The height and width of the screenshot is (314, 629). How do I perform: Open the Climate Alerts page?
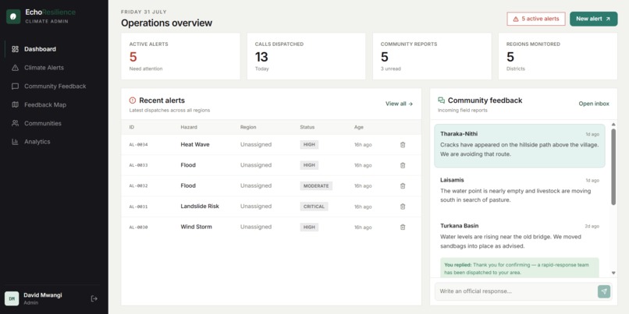coord(54,68)
